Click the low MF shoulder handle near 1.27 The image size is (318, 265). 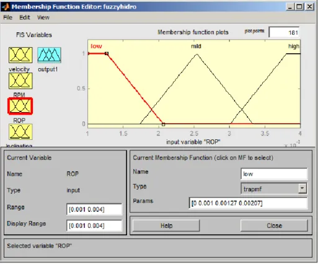[107, 53]
